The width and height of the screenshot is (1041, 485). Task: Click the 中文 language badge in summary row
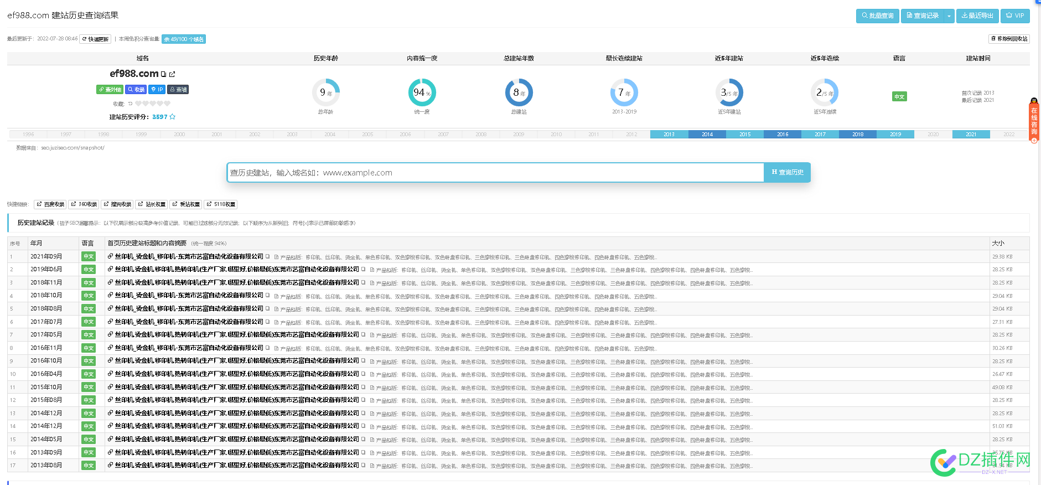(x=899, y=97)
